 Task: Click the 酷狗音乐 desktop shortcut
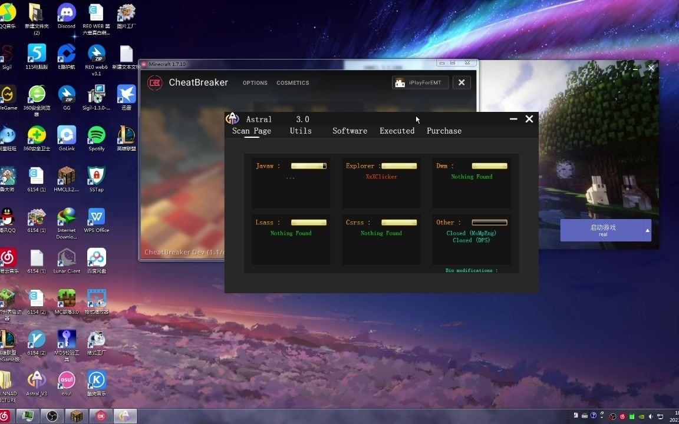pyautogui.click(x=97, y=383)
